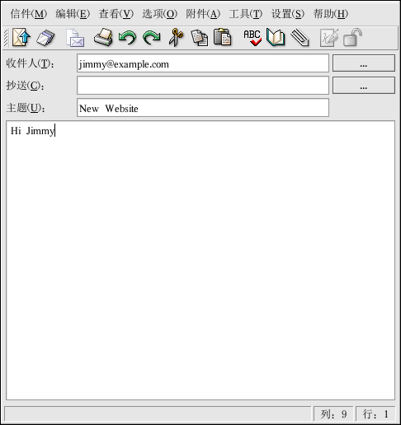Click the send message envelope icon
The image size is (401, 425).
[x=21, y=37]
